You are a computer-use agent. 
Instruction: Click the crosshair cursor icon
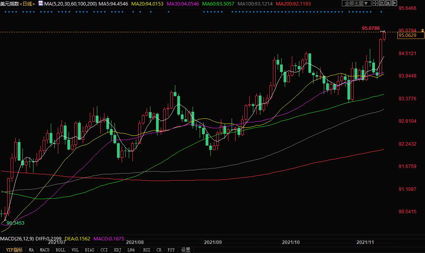(375, 3)
